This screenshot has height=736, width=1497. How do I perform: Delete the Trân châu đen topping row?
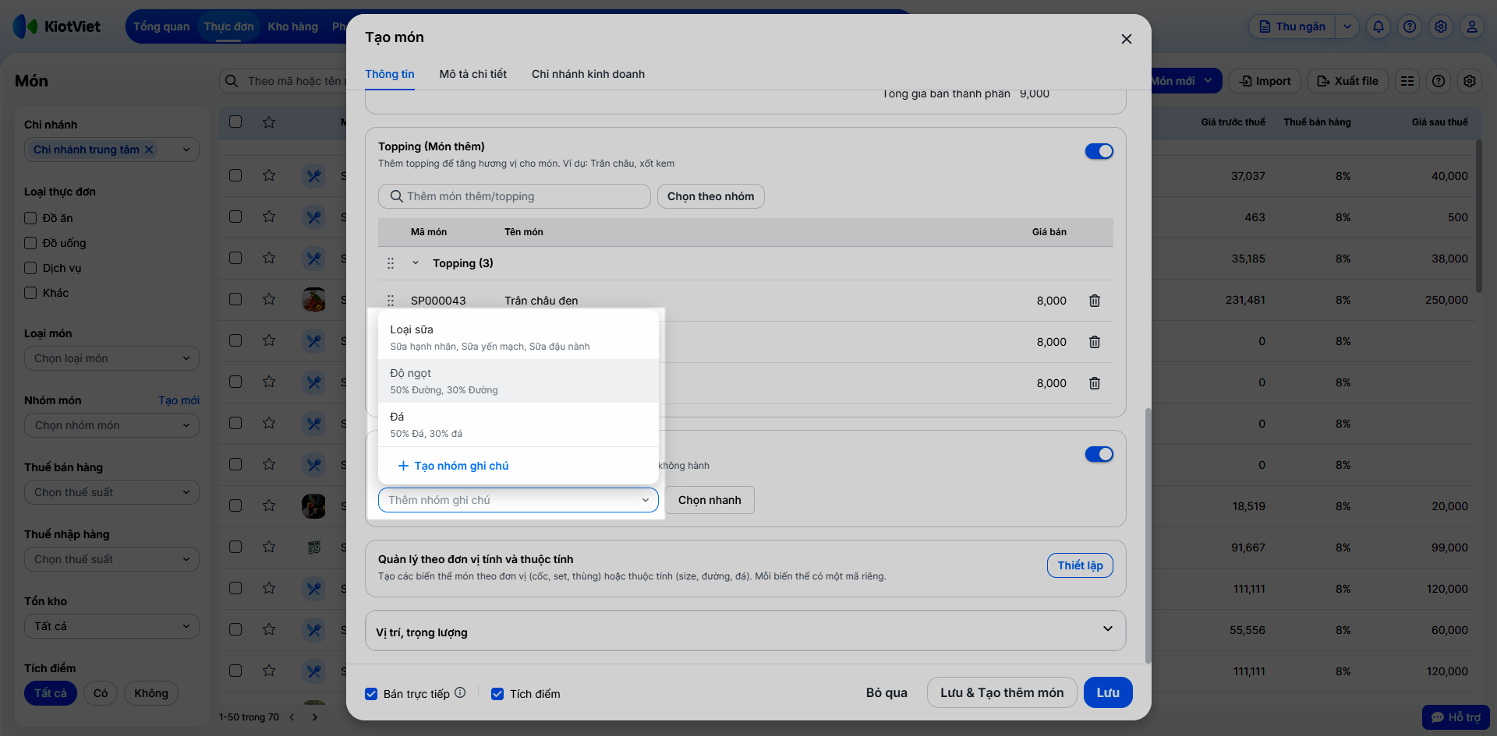1095,301
